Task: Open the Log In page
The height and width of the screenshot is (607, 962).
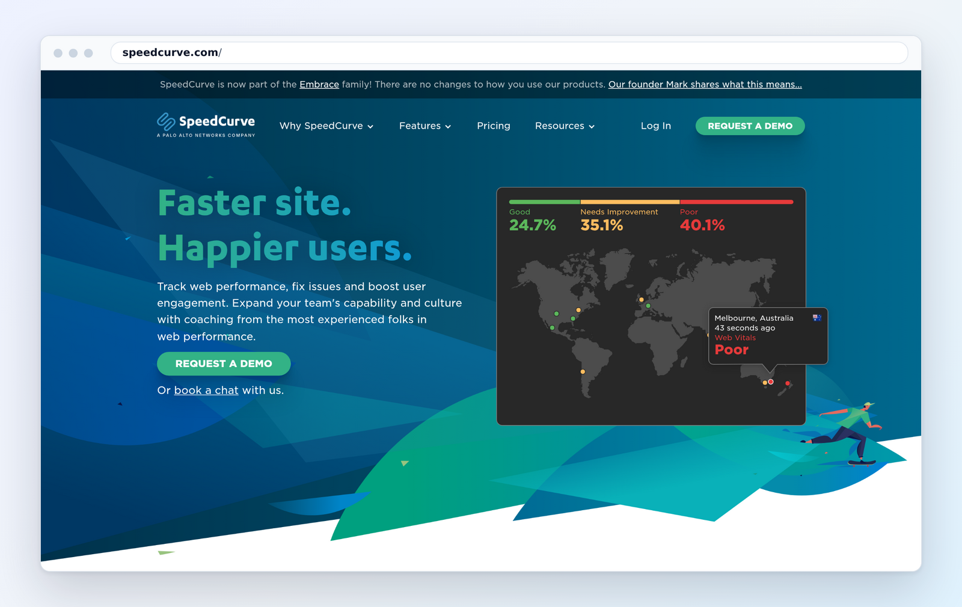Action: point(656,126)
